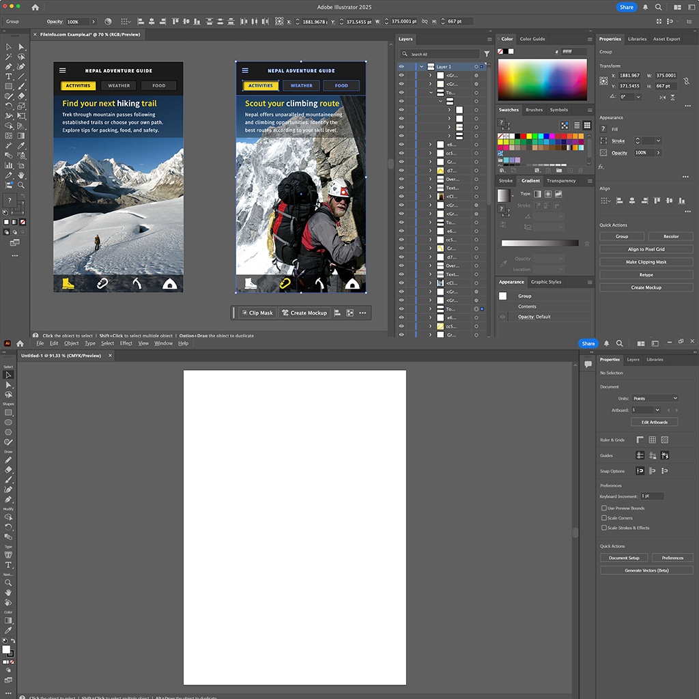Click the show grid icon in Ruler & Grids
Screen dimensions: 699x699
[652, 440]
